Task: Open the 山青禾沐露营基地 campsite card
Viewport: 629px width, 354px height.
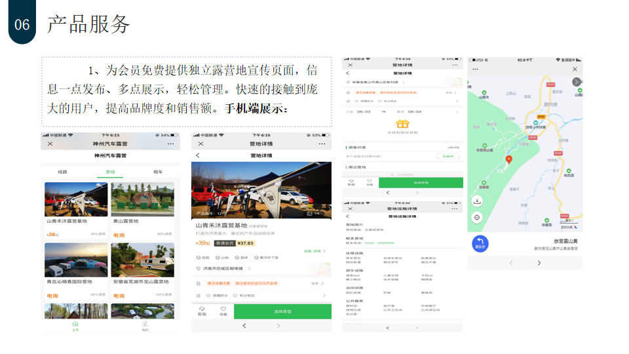Action: click(x=76, y=210)
